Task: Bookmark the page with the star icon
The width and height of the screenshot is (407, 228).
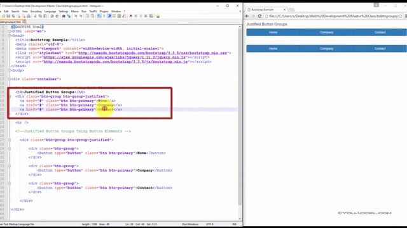Action: [x=400, y=16]
